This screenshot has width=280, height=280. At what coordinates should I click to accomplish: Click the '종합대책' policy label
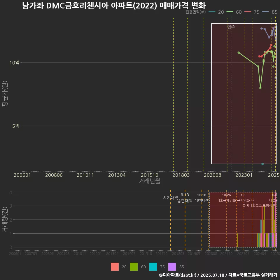[x=185, y=201]
